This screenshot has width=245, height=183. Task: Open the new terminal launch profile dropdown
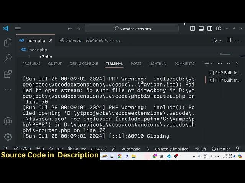pos(213,64)
